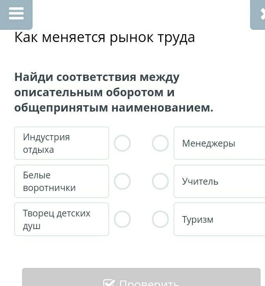Click the Индустрия отдыха card

click(x=62, y=143)
